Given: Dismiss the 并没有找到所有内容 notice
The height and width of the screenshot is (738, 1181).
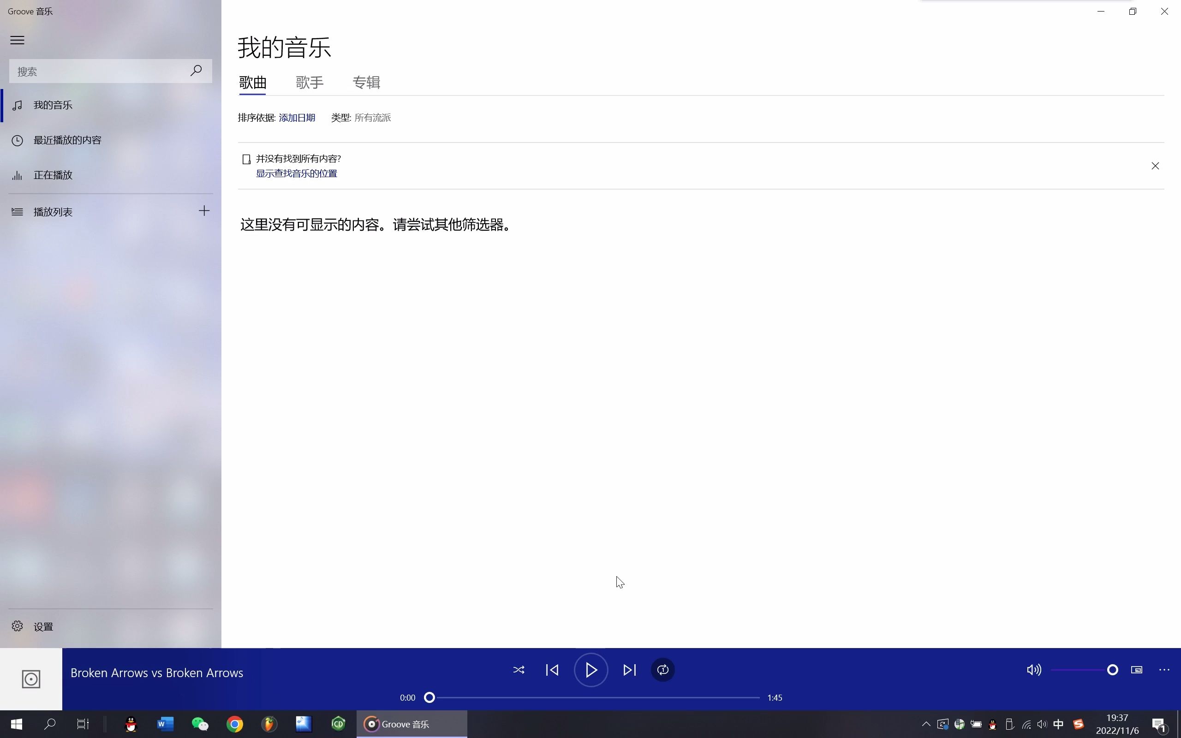Looking at the screenshot, I should (x=1155, y=166).
